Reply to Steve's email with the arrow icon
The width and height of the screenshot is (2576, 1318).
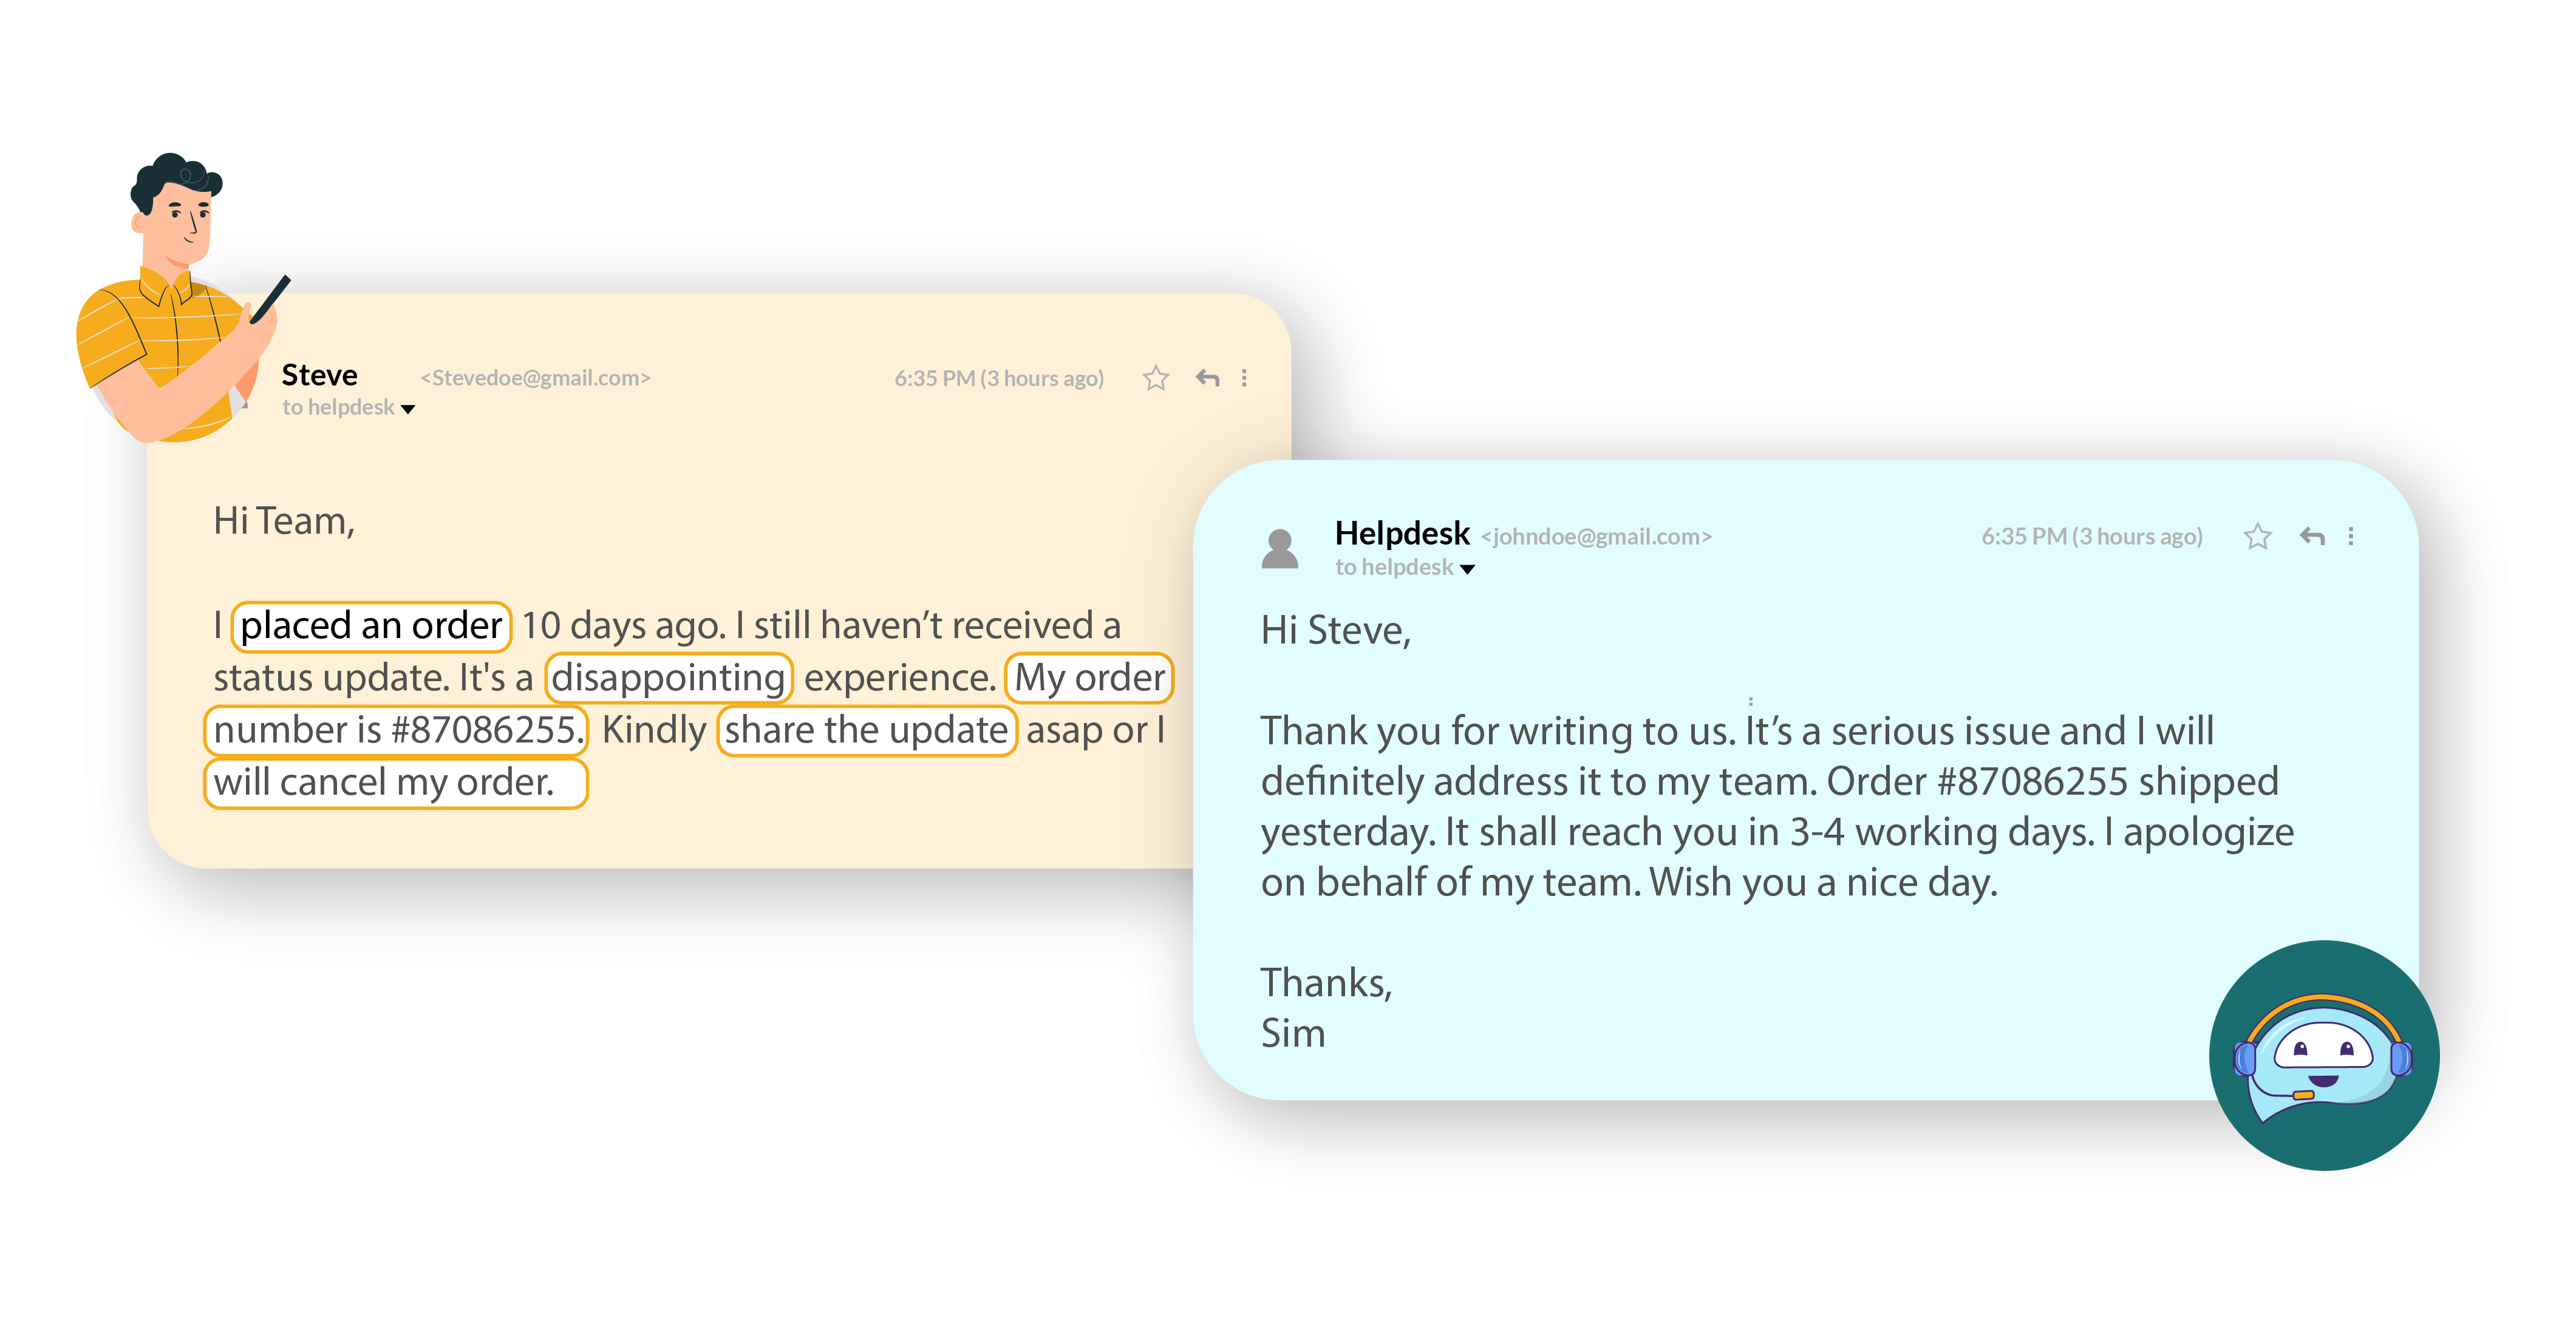tap(1207, 378)
